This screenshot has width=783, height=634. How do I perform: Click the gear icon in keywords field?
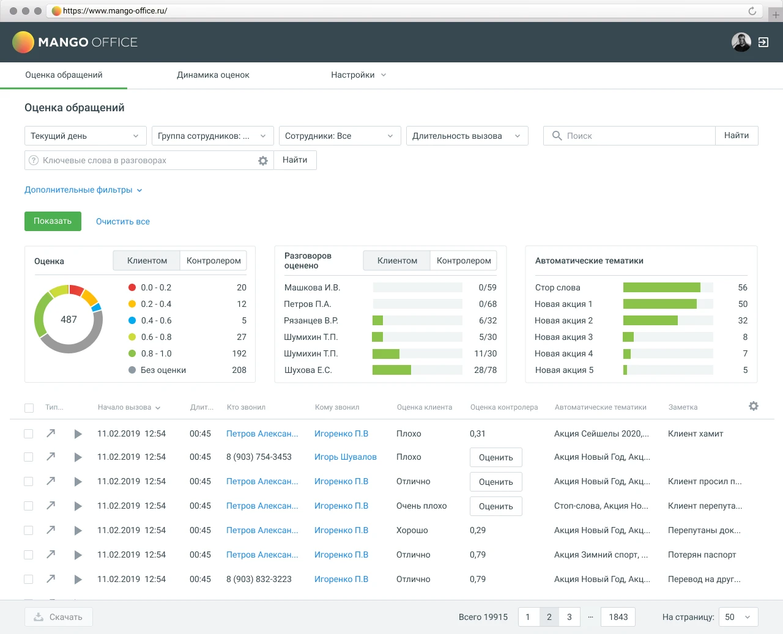(263, 161)
